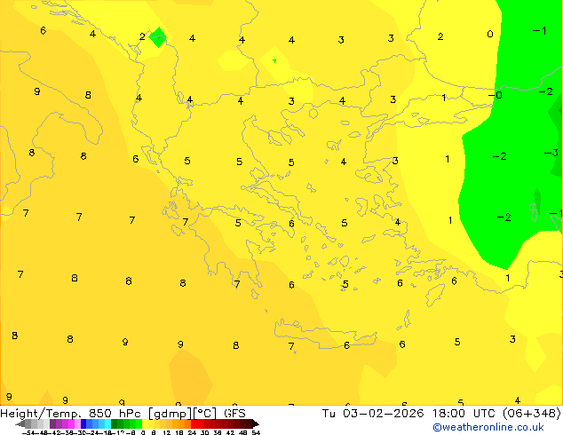
Task: Click the forecast date Tu 03-02-2026
Action: 373,414
